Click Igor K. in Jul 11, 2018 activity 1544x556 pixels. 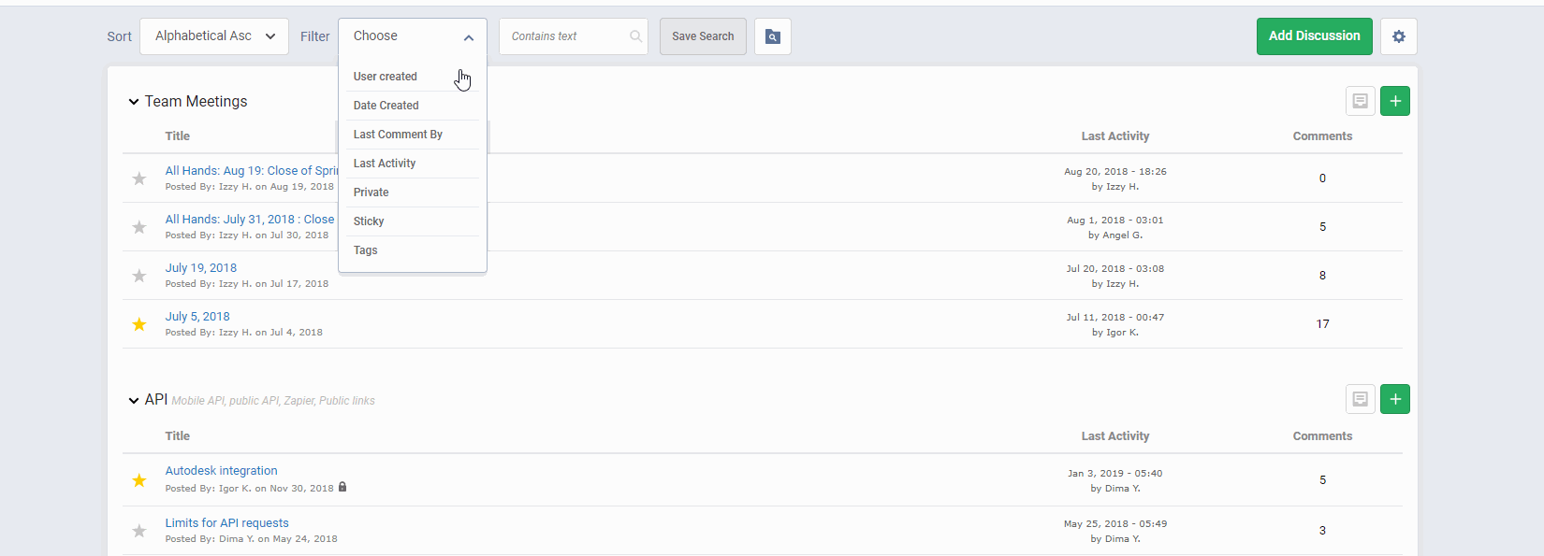pos(1122,333)
